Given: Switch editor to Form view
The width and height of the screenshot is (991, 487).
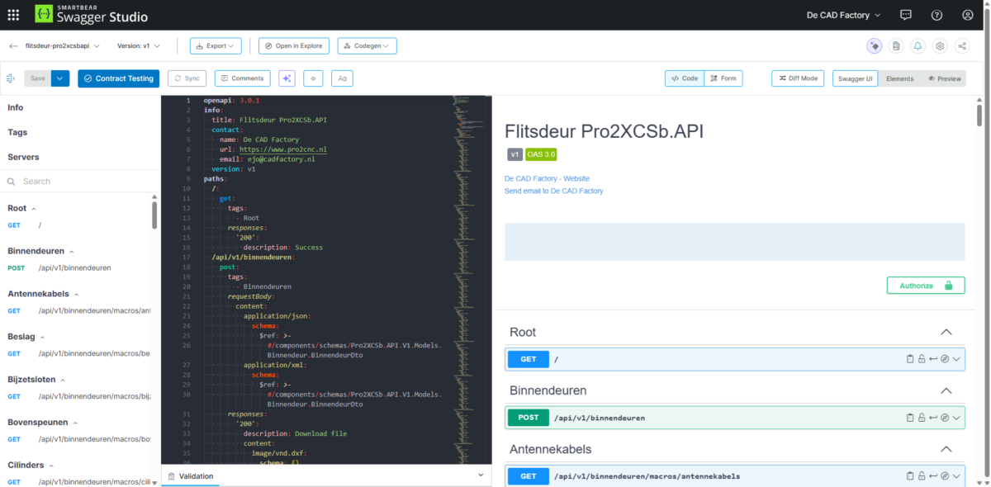Looking at the screenshot, I should point(723,78).
